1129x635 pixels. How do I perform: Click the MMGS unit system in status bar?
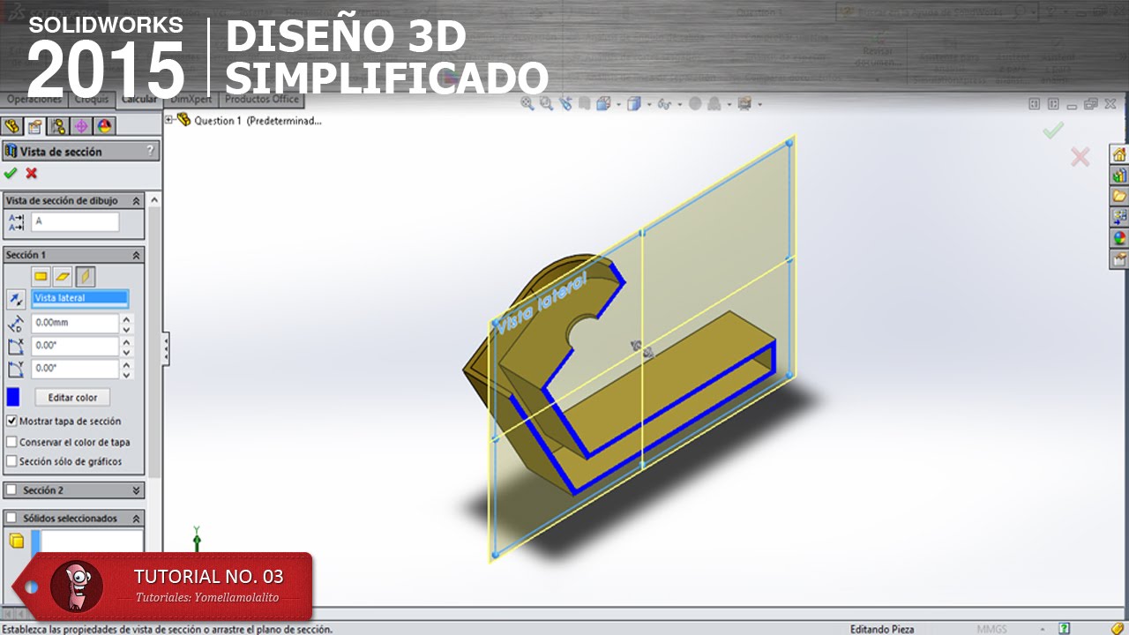click(x=991, y=629)
